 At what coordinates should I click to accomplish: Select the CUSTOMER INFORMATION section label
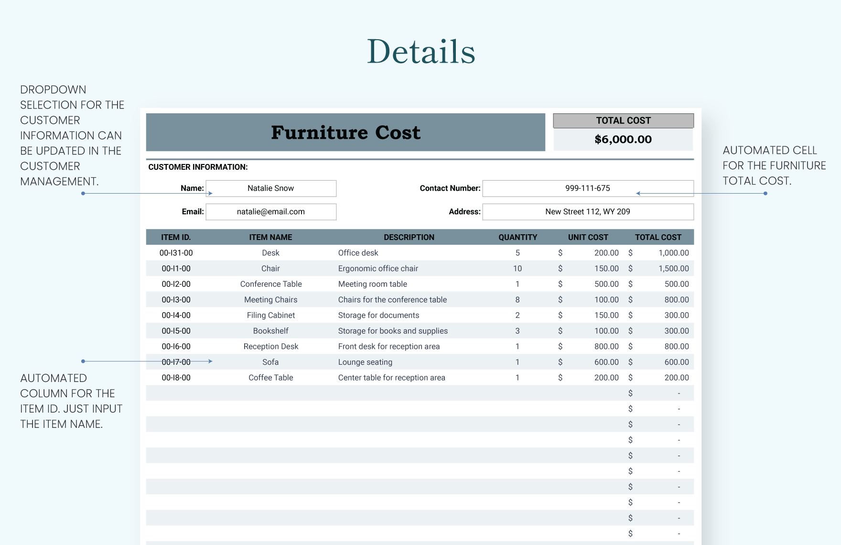pyautogui.click(x=197, y=167)
